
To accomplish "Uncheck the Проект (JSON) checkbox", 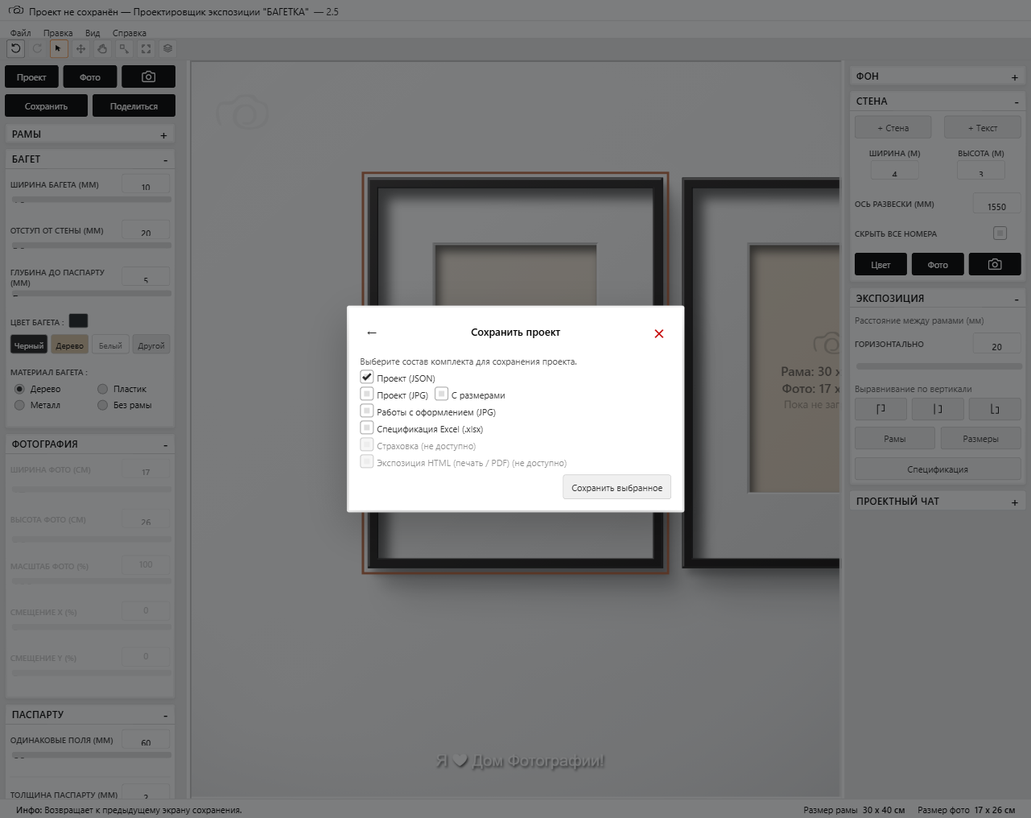I will pyautogui.click(x=366, y=377).
